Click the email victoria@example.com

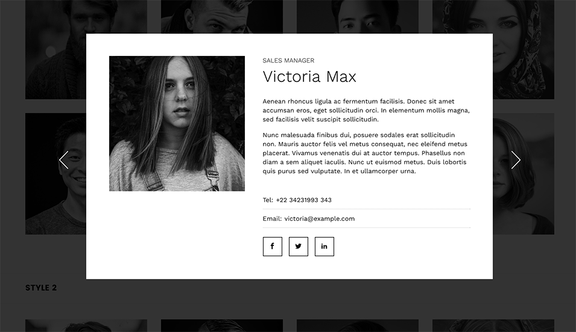pos(319,218)
